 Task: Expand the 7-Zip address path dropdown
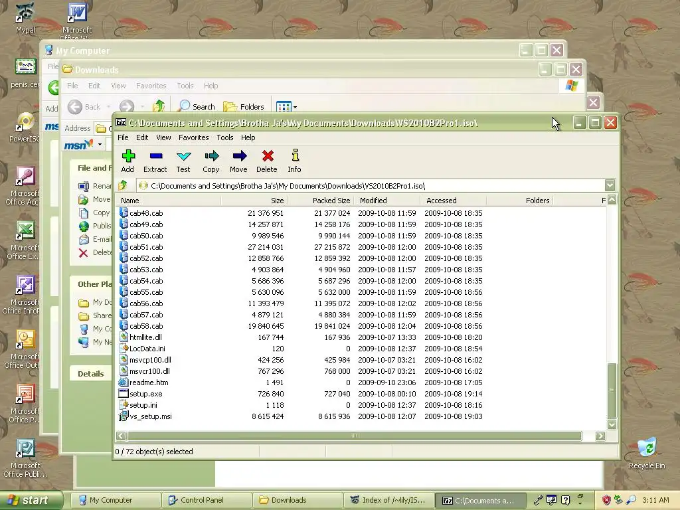610,186
